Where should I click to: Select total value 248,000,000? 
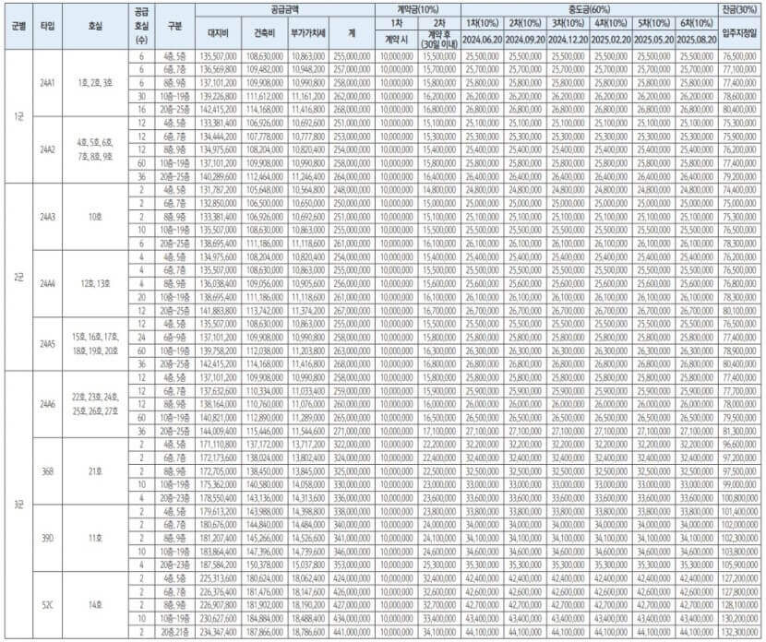click(352, 190)
